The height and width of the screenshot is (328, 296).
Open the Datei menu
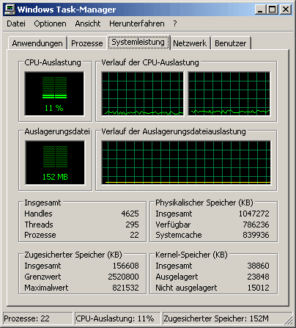pos(16,23)
